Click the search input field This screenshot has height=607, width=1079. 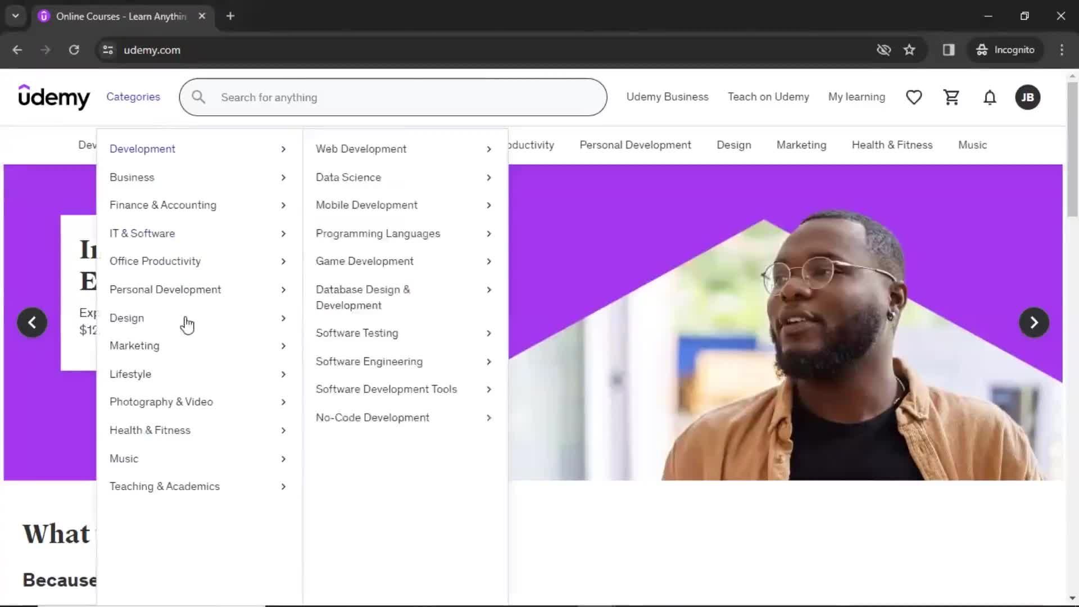tap(393, 97)
